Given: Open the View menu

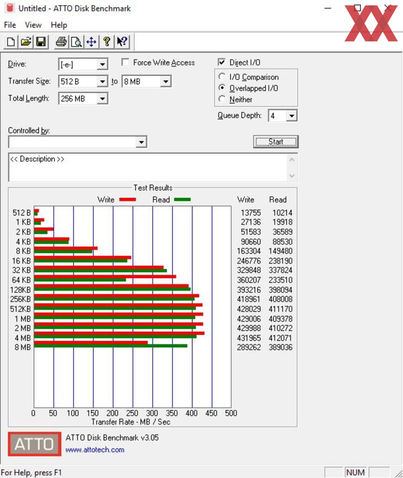Looking at the screenshot, I should (x=33, y=25).
